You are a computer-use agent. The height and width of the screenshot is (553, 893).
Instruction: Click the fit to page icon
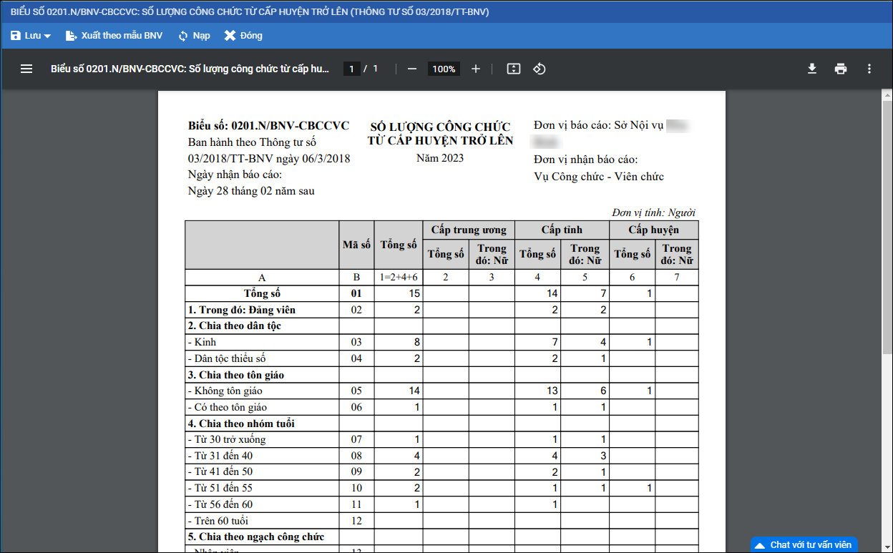(x=513, y=69)
